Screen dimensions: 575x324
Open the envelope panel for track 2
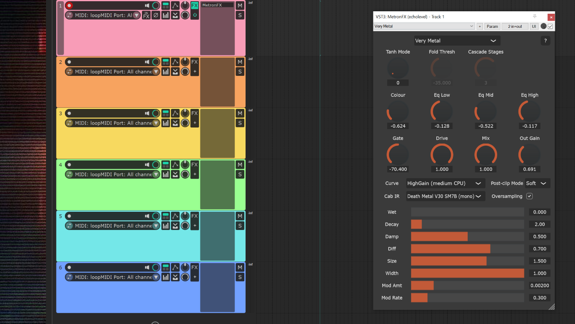175,62
